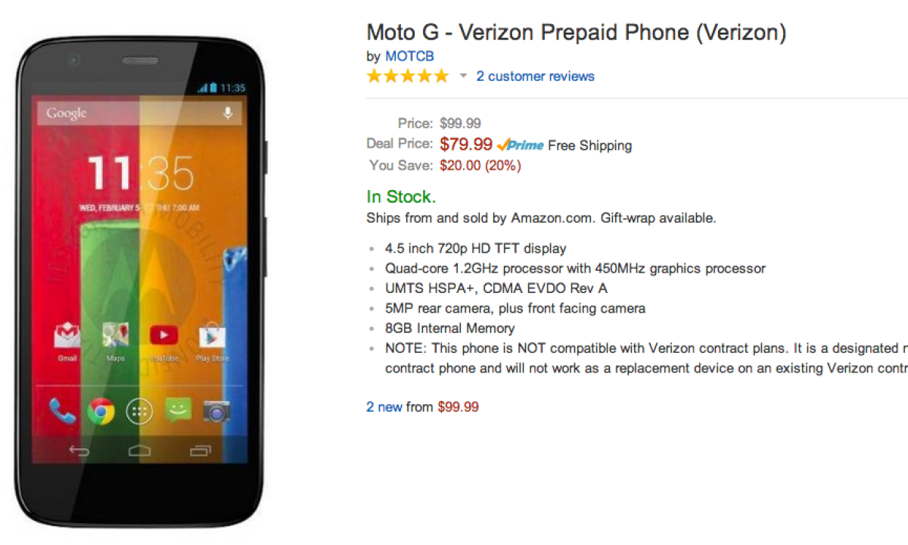
Task: Tap the Google search bar on phone
Action: [x=129, y=114]
